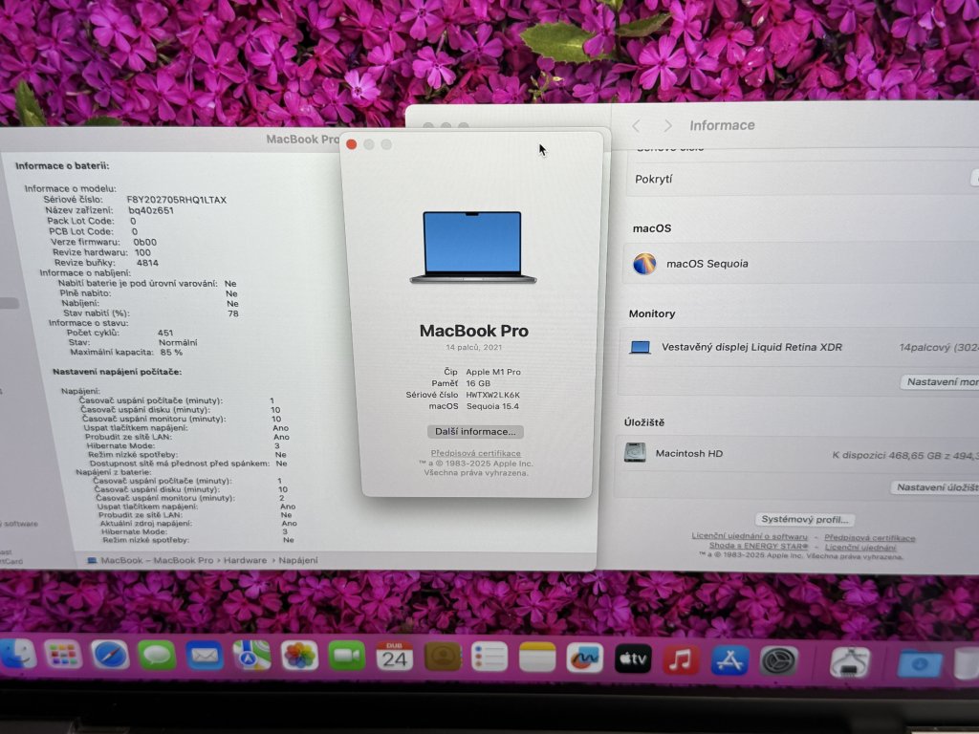
Task: Click MacBook Pro in the path bar
Action: [184, 560]
